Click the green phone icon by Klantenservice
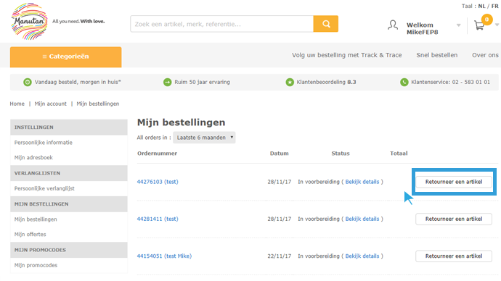The image size is (501, 281). (x=404, y=82)
